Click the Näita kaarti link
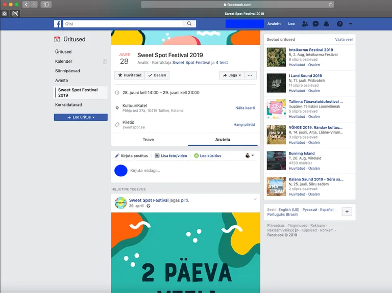 tap(245, 108)
